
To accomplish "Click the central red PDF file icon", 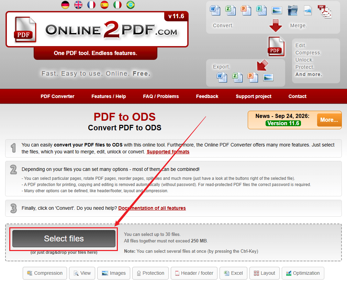I will (x=276, y=46).
